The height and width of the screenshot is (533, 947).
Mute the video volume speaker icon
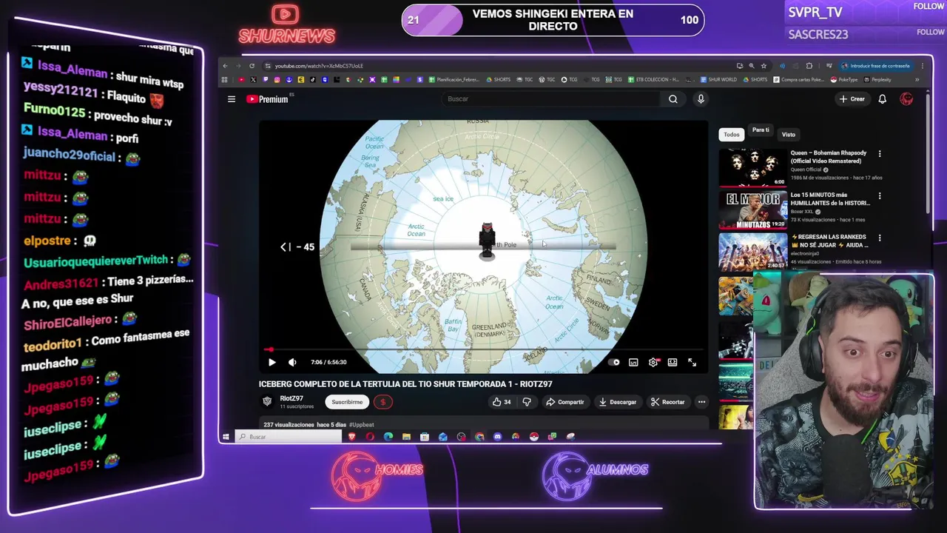tap(292, 362)
